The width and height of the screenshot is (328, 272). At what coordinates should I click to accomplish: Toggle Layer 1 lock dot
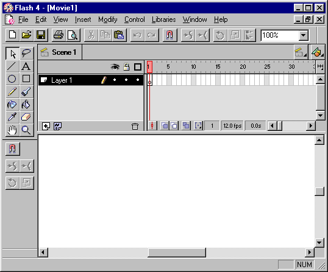126,80
